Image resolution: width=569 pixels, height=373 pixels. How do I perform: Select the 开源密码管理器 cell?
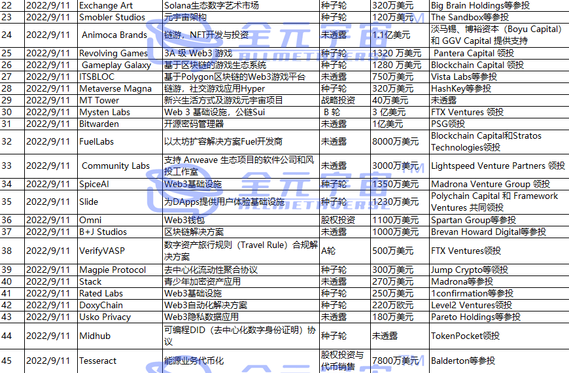[241, 124]
